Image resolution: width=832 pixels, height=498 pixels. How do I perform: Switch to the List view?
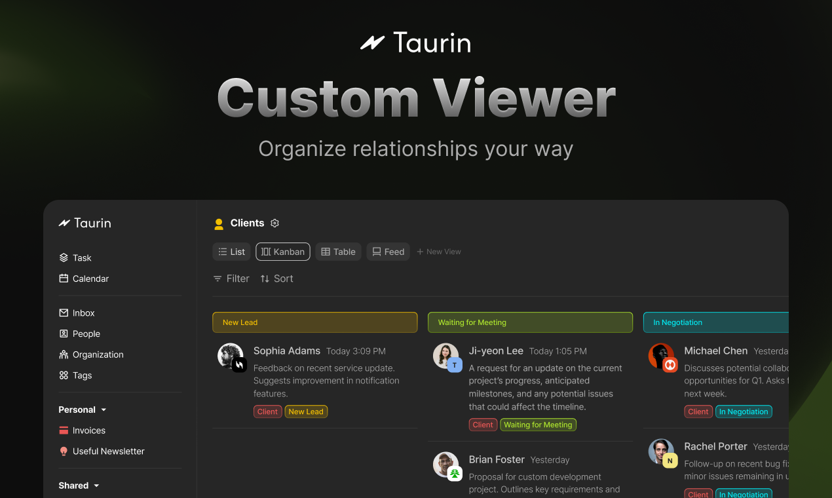[x=231, y=252]
